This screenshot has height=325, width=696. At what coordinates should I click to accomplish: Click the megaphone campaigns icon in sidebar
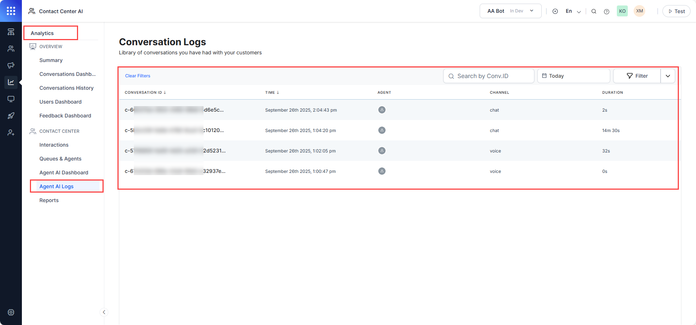tap(11, 65)
